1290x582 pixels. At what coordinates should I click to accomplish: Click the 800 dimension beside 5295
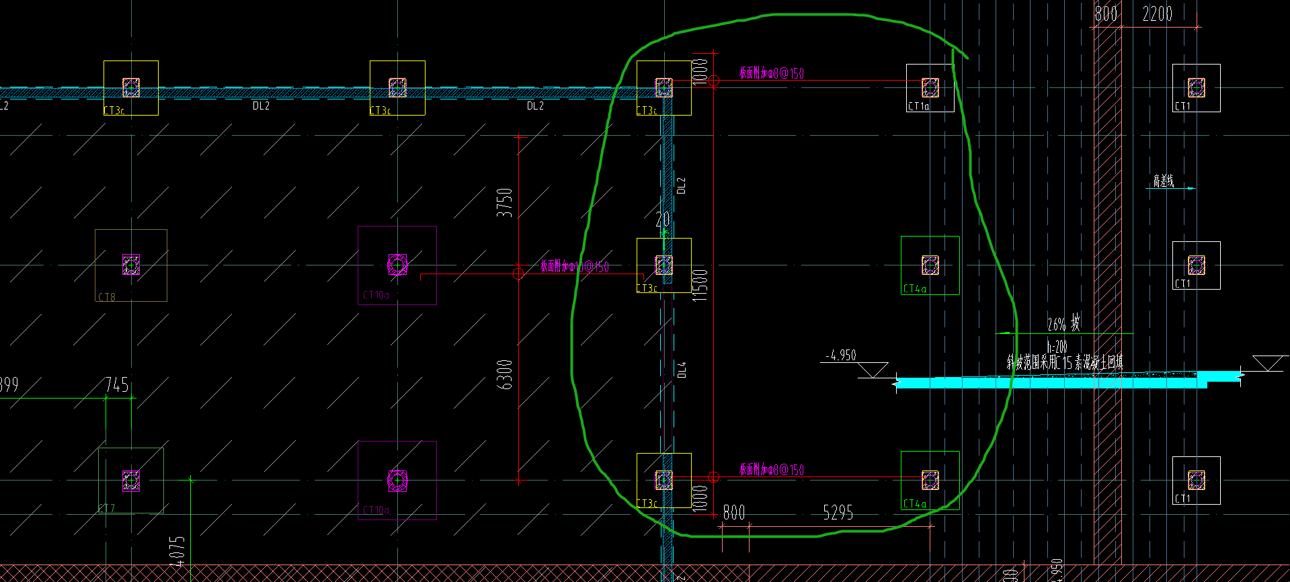[734, 513]
